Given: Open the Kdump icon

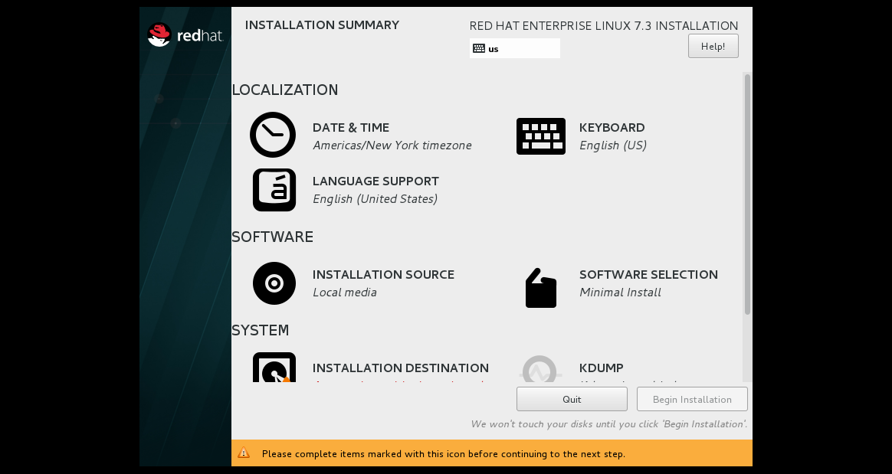Looking at the screenshot, I should tap(539, 369).
